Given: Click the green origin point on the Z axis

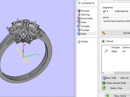Looking at the screenshot, I should click(23, 51).
